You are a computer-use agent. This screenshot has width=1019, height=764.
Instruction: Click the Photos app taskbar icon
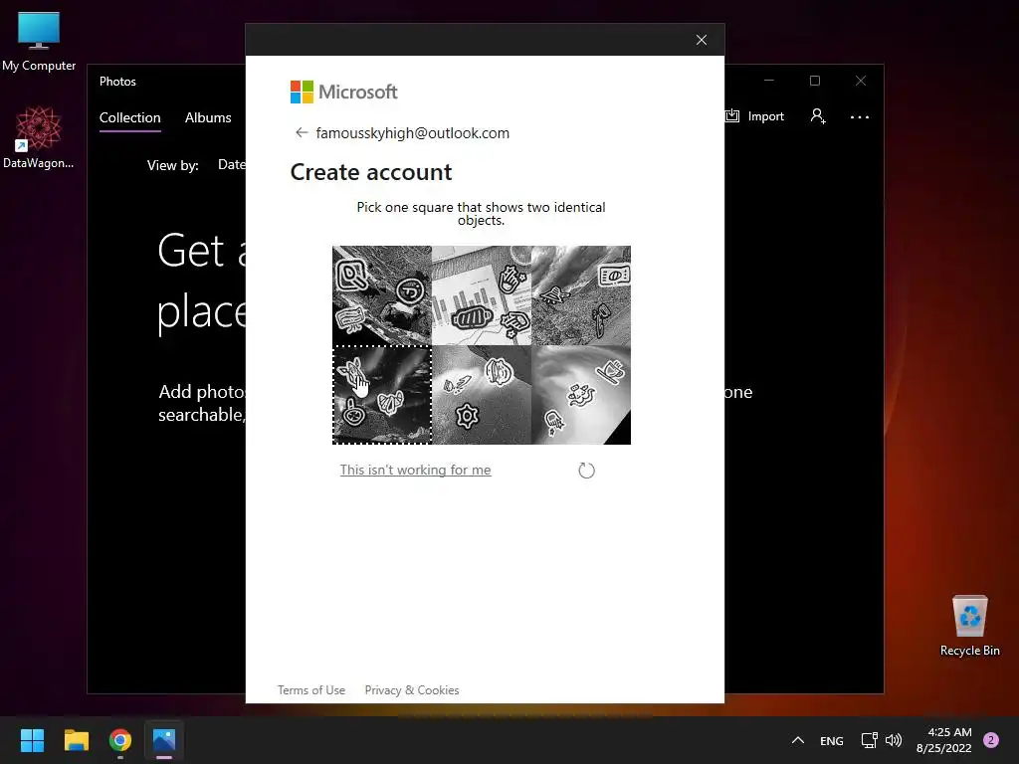click(164, 740)
